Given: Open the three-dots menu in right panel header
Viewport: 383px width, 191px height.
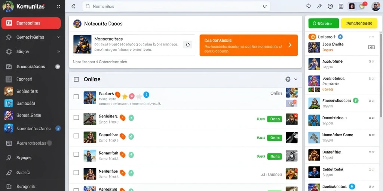Looking at the screenshot, I should [371, 37].
